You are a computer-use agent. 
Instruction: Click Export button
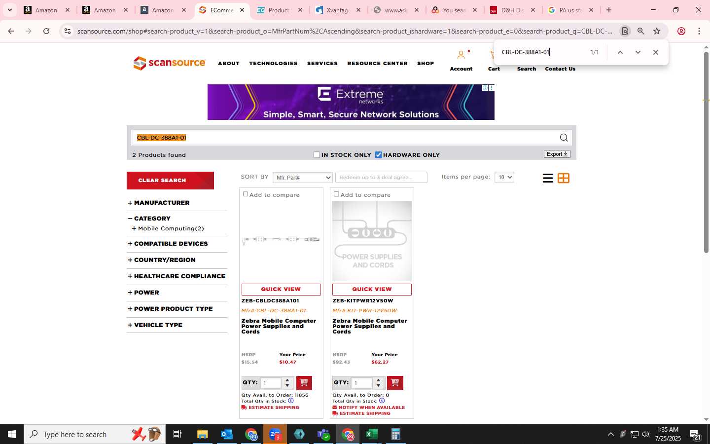[x=557, y=154]
